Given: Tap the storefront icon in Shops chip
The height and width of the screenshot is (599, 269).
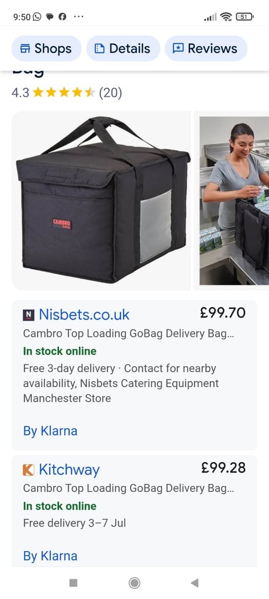Looking at the screenshot, I should tap(25, 49).
